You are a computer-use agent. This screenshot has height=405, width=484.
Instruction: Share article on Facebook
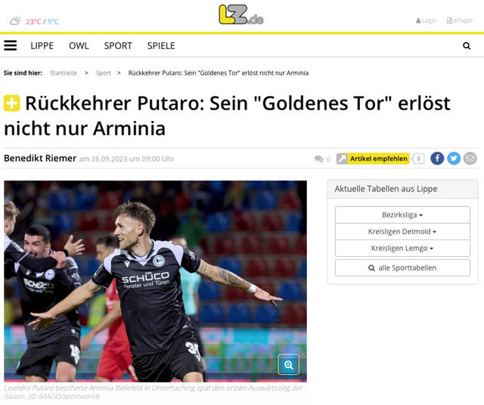click(x=437, y=158)
